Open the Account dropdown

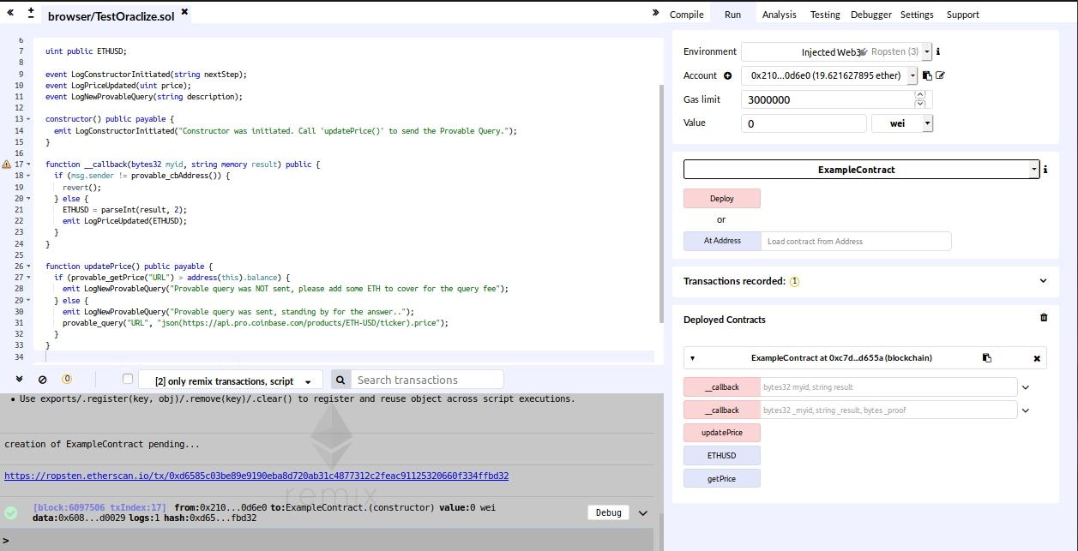829,75
